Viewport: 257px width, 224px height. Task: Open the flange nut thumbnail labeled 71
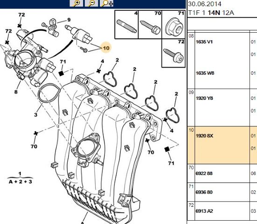174,25
